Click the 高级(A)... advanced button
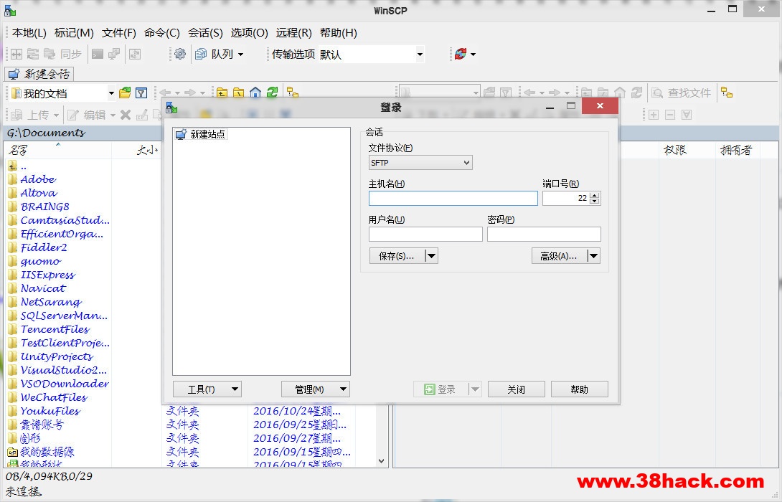 click(x=559, y=256)
